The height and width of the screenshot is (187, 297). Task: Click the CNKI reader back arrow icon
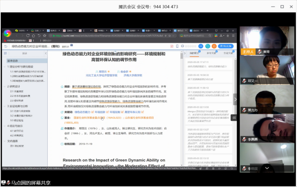6,46
